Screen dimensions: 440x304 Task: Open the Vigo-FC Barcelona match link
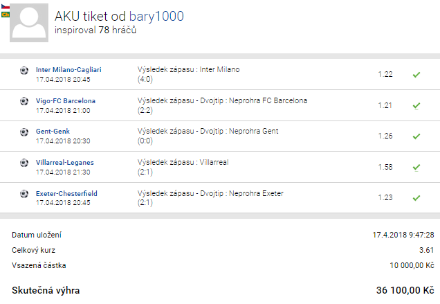coord(66,101)
